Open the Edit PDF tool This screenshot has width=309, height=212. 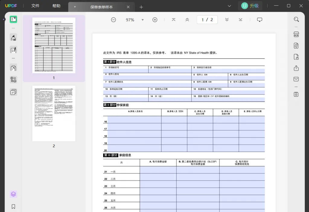13,50
